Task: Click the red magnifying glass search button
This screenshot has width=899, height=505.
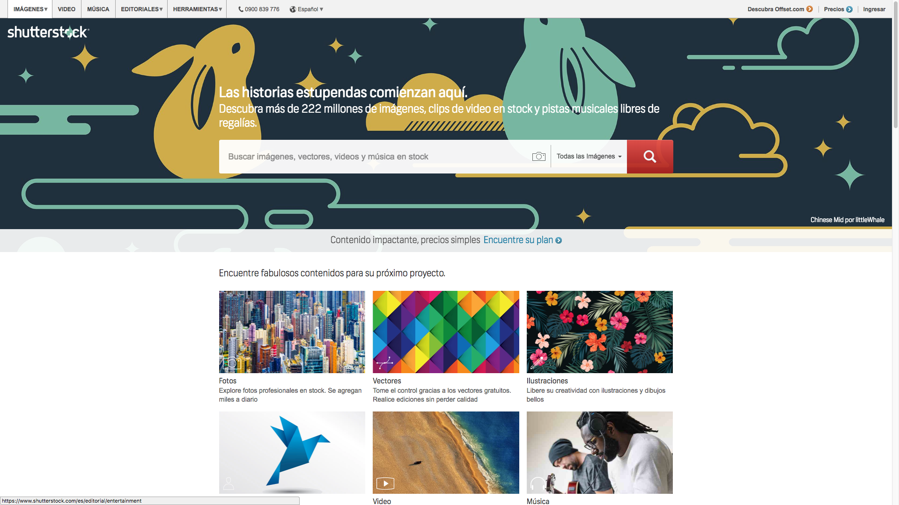Action: point(650,157)
